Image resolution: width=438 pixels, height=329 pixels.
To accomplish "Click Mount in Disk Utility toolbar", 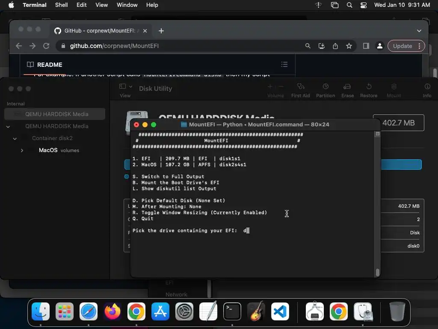I will point(394,90).
